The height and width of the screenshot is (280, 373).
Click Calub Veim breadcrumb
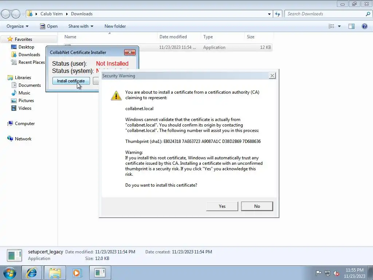51,14
